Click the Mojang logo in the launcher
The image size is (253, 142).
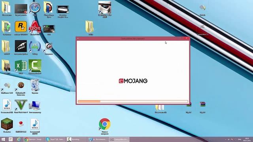tap(133, 81)
